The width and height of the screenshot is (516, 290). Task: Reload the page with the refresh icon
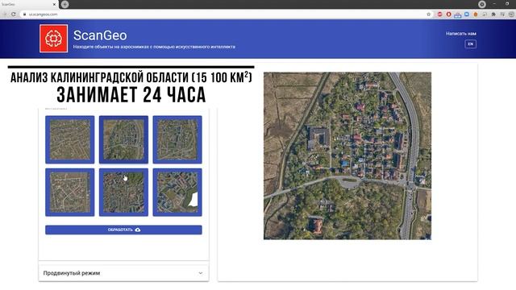pyautogui.click(x=14, y=14)
